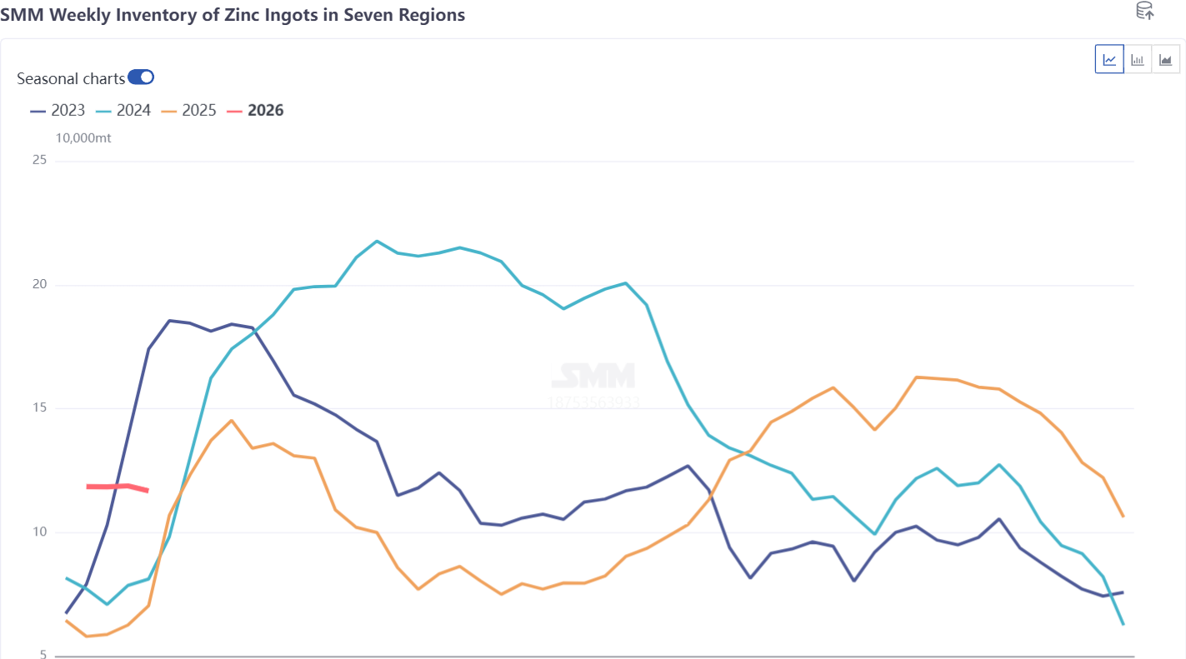1186x659 pixels.
Task: Hide the 2023 series via legend label
Action: pos(68,110)
